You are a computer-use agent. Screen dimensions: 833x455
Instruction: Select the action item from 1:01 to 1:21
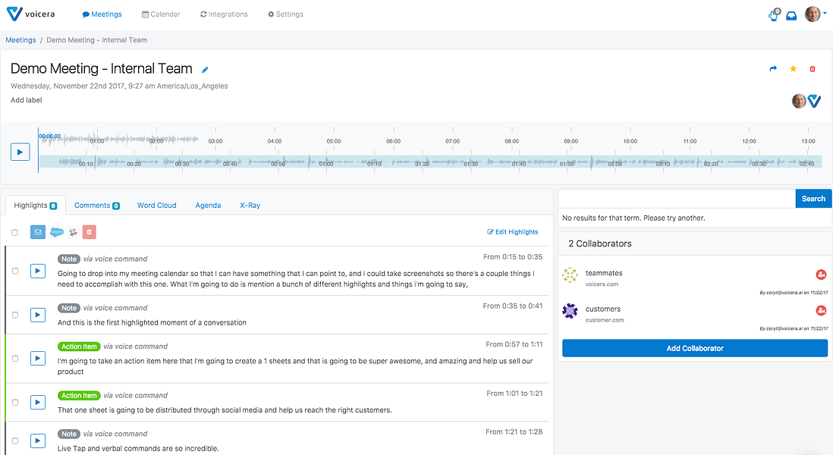click(15, 403)
